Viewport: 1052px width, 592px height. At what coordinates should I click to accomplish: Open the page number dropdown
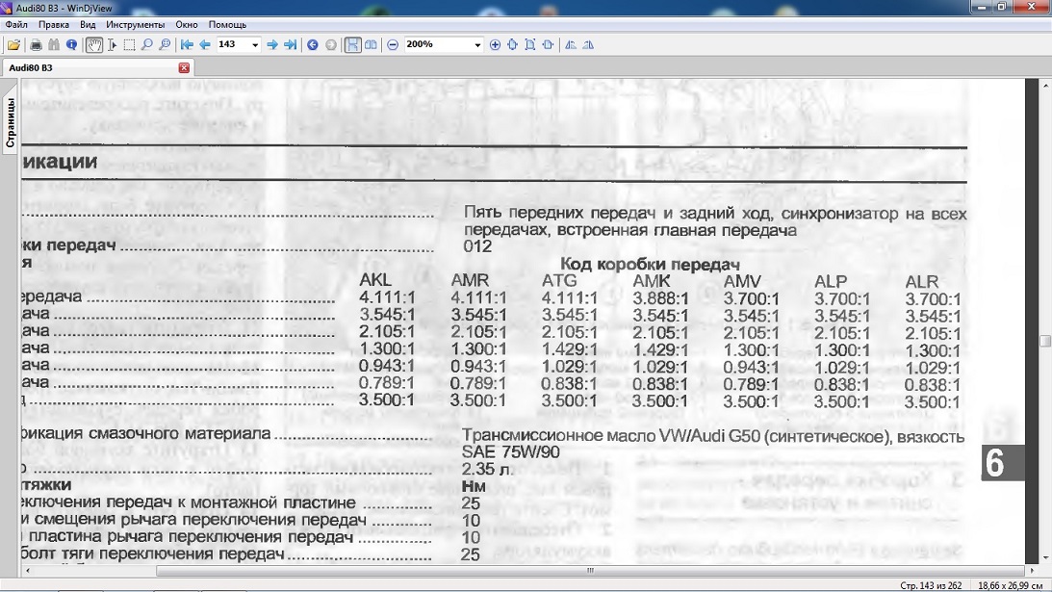[x=255, y=45]
